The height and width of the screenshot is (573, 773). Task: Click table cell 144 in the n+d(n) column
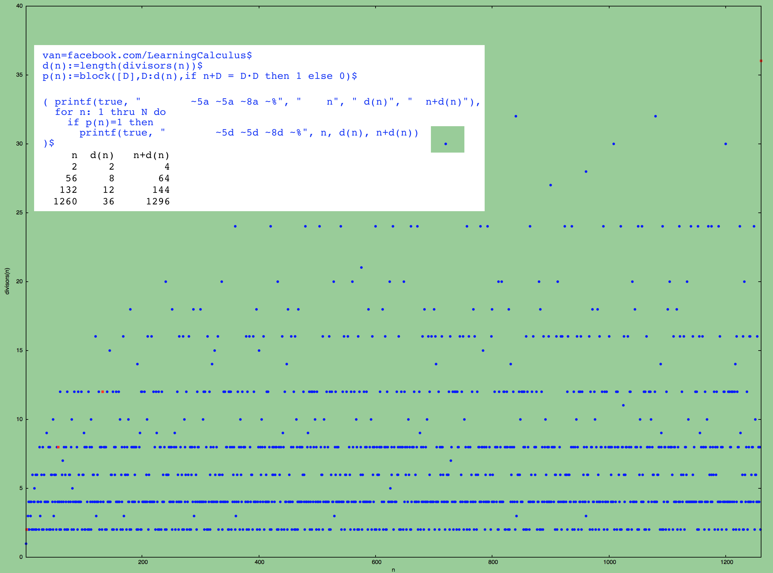(x=161, y=190)
